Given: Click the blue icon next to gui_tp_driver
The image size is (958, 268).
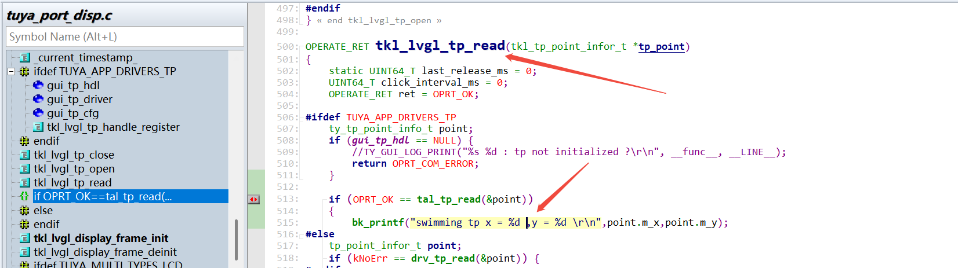Looking at the screenshot, I should click(38, 99).
